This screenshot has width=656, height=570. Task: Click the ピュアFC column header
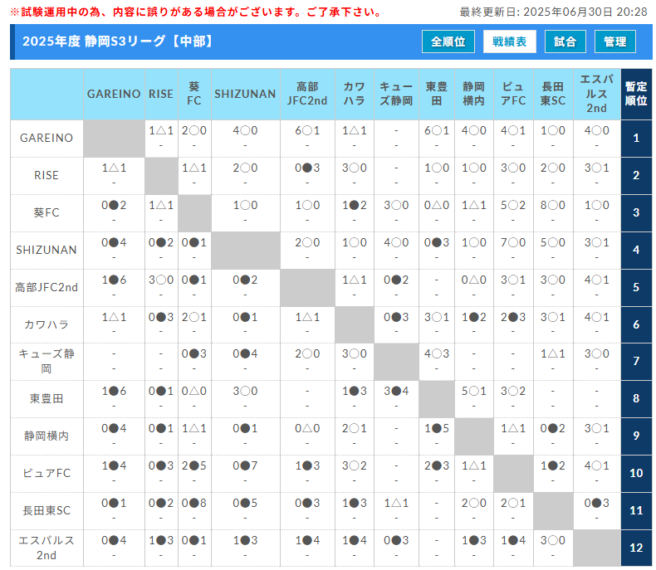tap(513, 94)
